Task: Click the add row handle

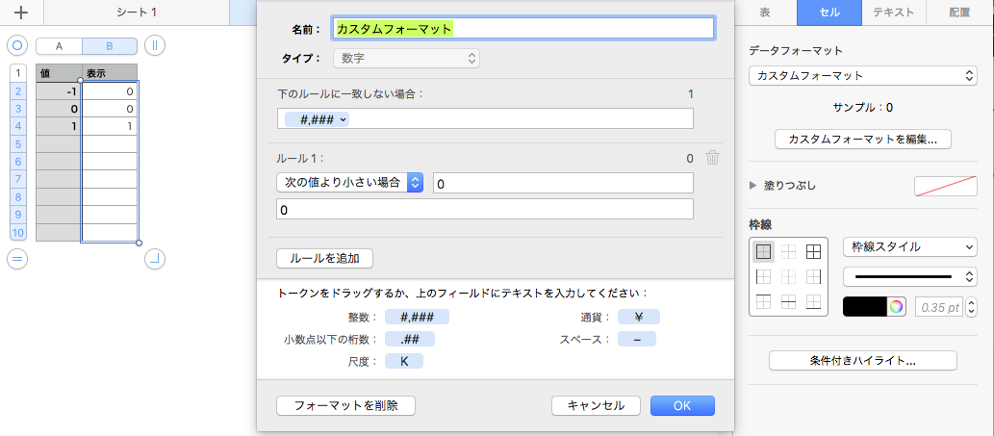Action: (x=16, y=257)
